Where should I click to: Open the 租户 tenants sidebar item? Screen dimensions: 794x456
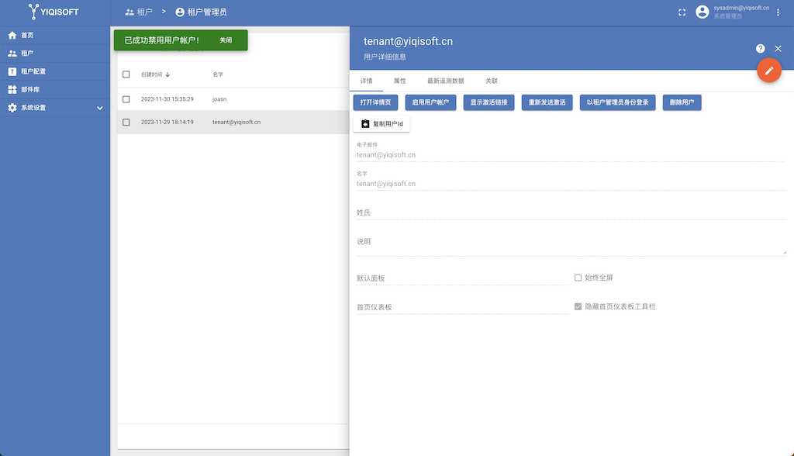(x=55, y=54)
